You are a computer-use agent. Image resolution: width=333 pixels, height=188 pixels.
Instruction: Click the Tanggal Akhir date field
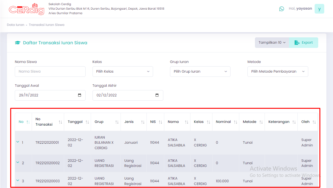128,96
